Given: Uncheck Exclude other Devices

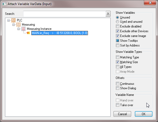Looking at the screenshot, I should 117,31.
